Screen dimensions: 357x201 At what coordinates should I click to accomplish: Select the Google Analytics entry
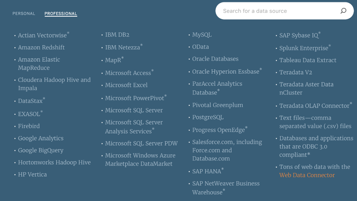point(41,138)
